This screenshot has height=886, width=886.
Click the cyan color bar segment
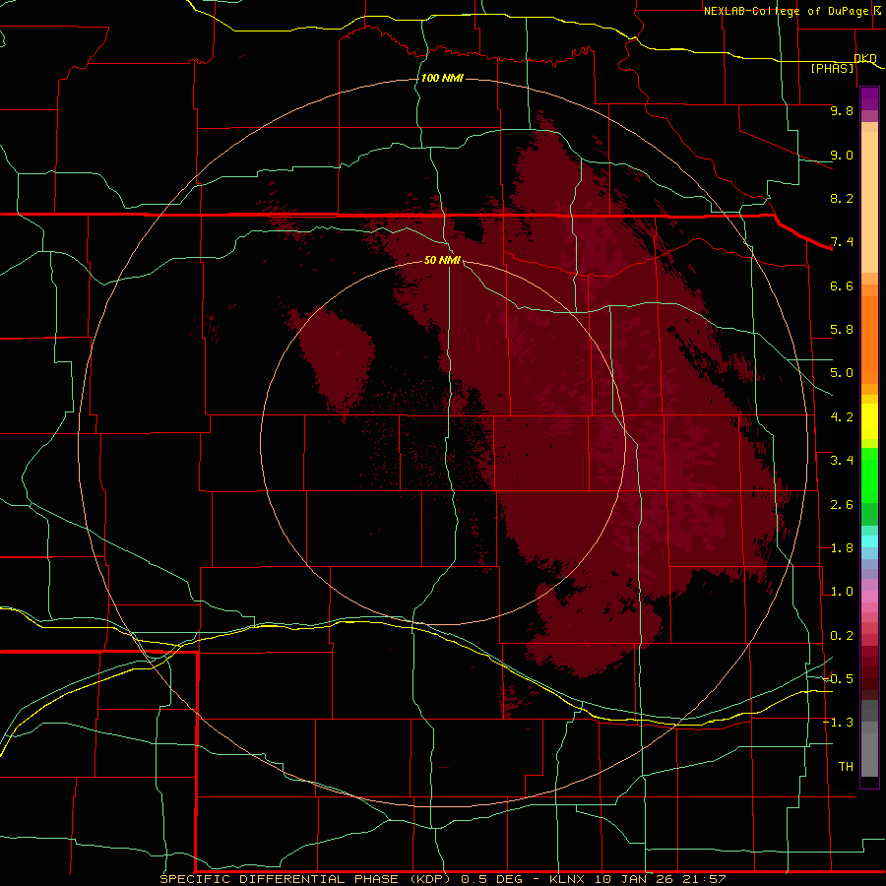click(869, 541)
